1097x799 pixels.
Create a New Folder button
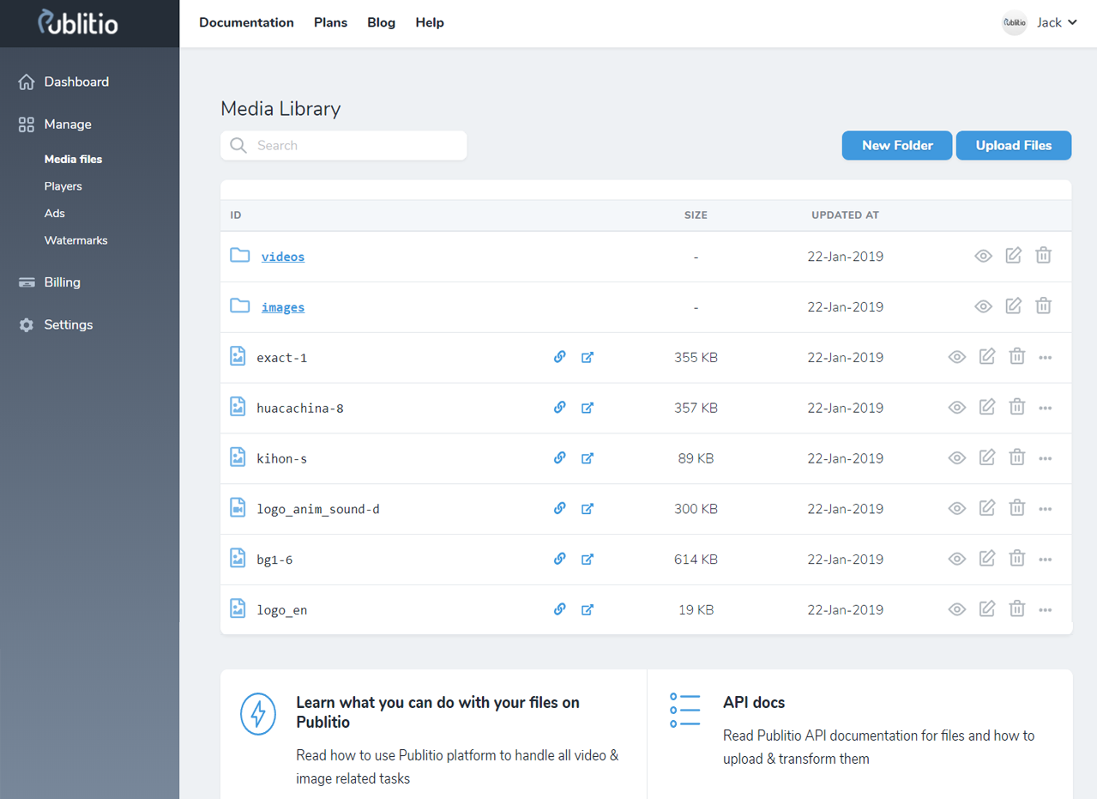tap(896, 145)
